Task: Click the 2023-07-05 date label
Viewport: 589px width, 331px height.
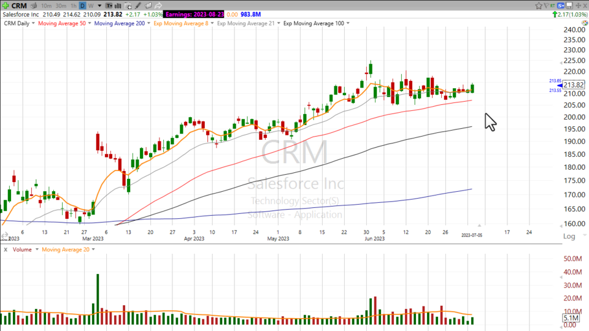Action: click(x=472, y=235)
